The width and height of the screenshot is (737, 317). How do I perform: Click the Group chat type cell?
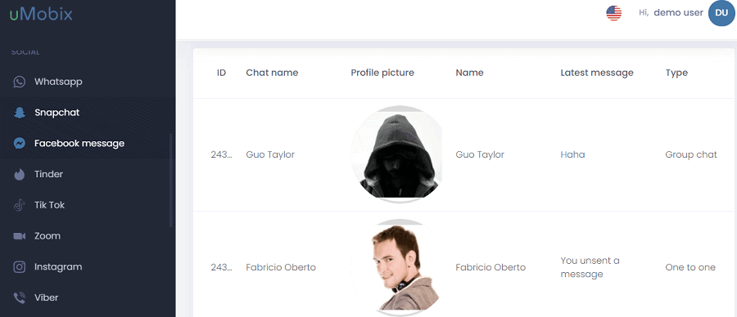click(x=691, y=154)
